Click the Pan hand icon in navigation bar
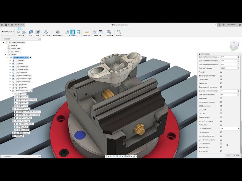 (114, 156)
